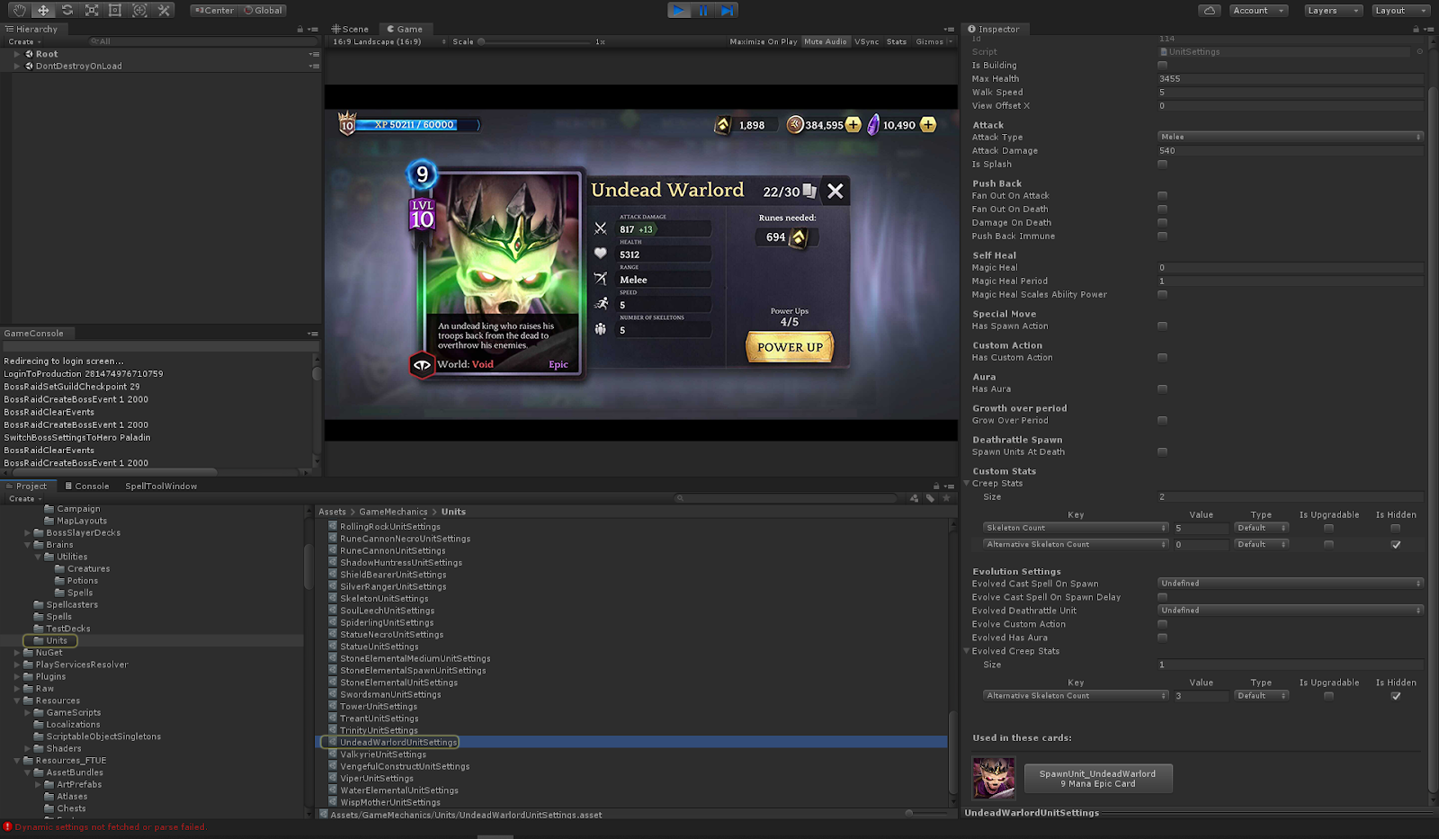Open the Skeleton Count key dropdown
This screenshot has height=839, width=1439.
[1076, 529]
